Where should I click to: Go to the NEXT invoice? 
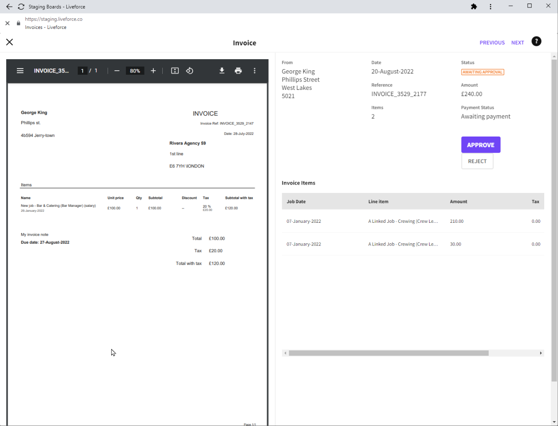[x=518, y=42]
